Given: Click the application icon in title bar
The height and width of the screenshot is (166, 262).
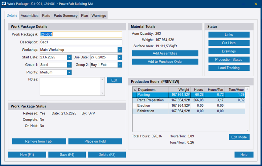Looking at the screenshot, I should [x=4, y=4].
